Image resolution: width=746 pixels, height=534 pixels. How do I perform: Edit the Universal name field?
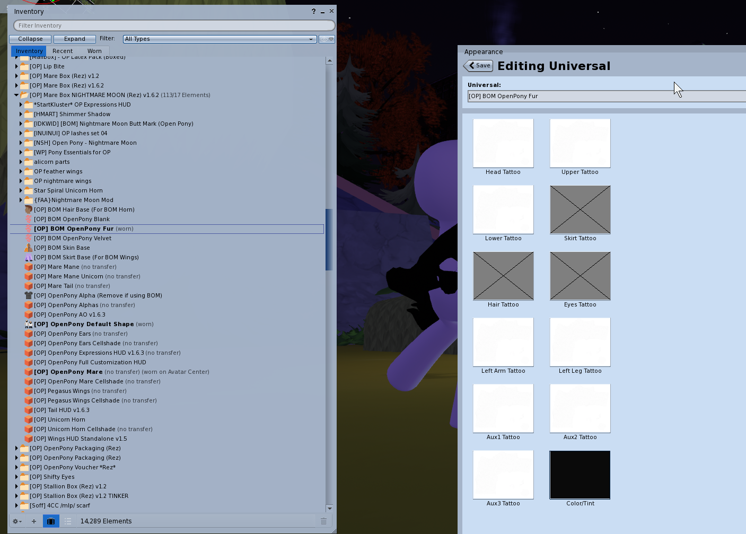pyautogui.click(x=607, y=96)
